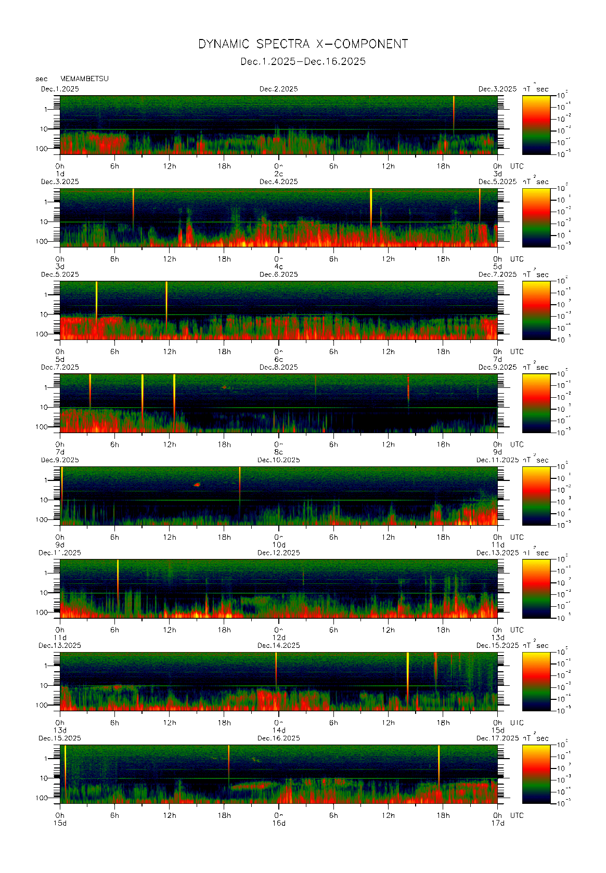Viewport: 606px width, 873px height.
Task: Select the second spectrogram from the top
Action: click(x=278, y=217)
